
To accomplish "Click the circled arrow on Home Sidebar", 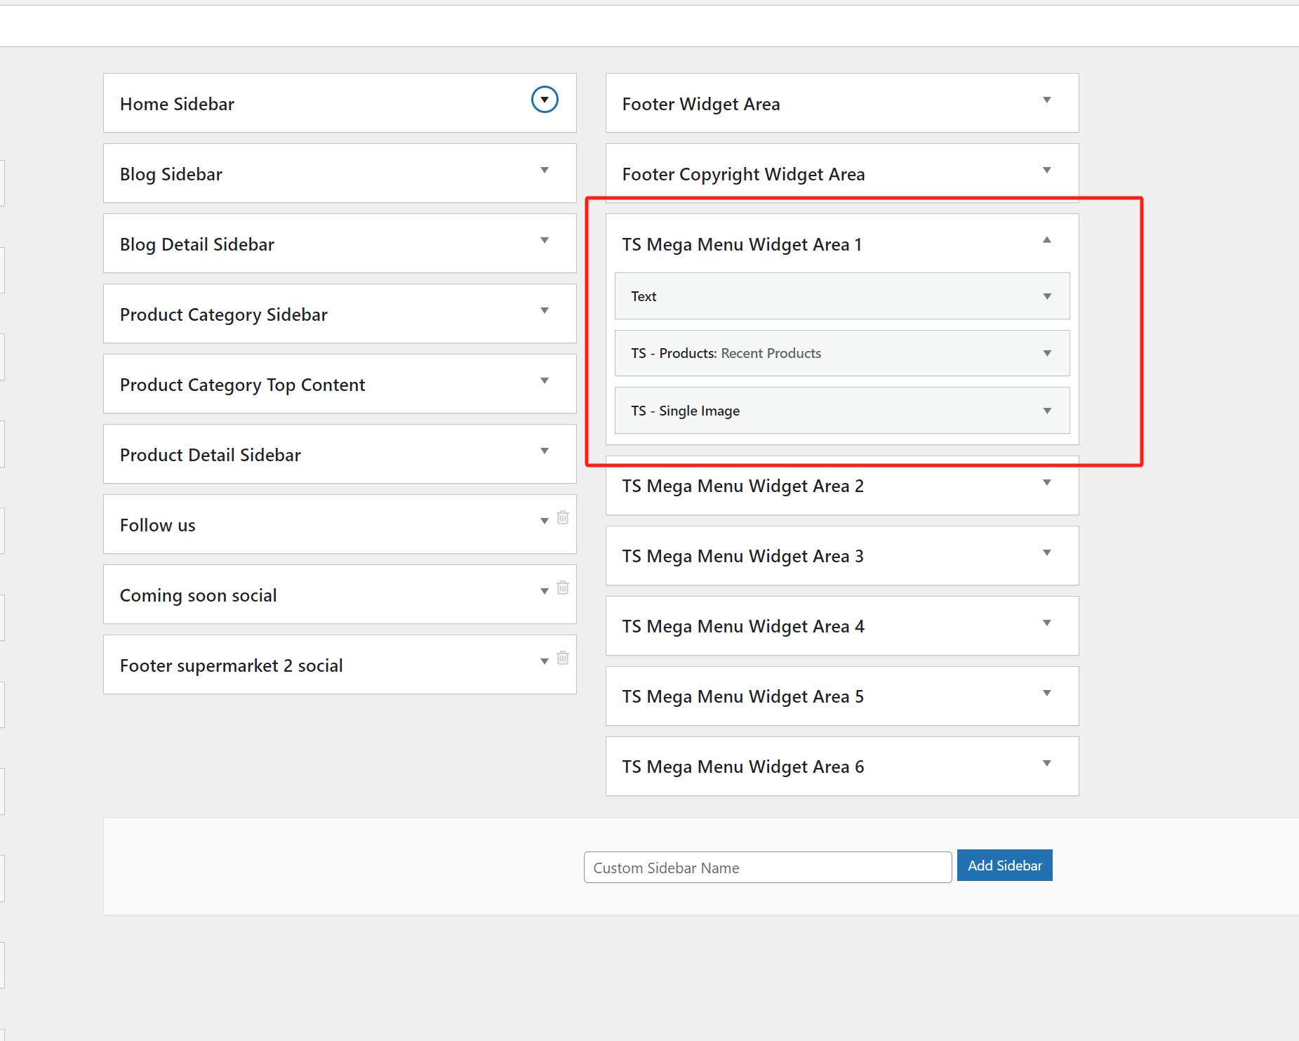I will tap(545, 100).
